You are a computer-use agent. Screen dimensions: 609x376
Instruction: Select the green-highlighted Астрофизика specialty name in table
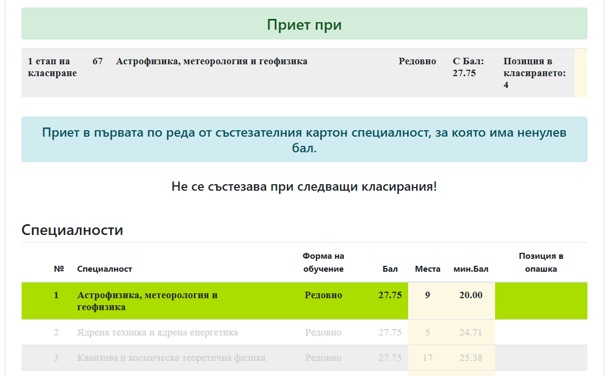pyautogui.click(x=147, y=301)
